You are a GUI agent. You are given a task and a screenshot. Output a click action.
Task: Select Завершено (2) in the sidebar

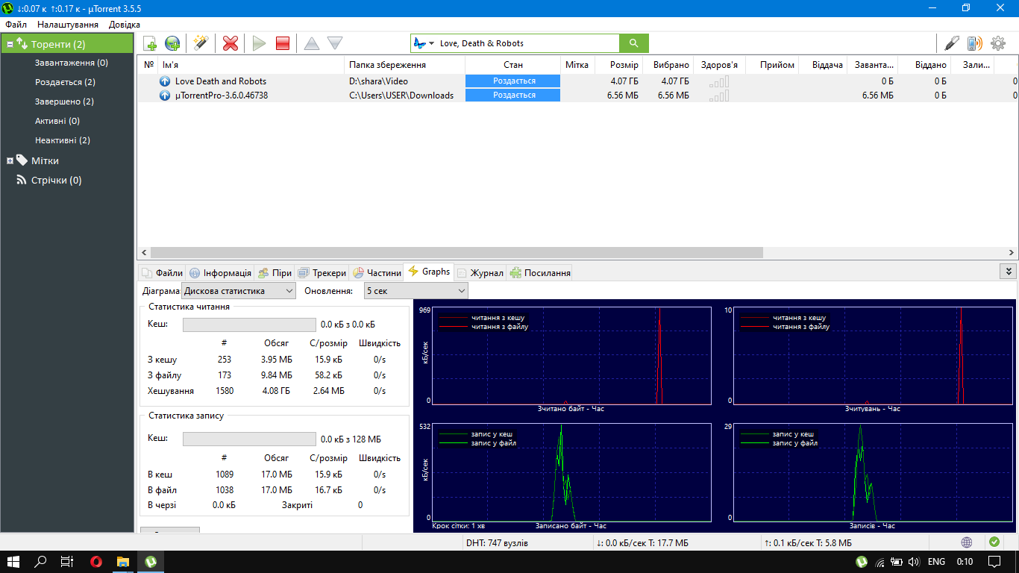64,101
